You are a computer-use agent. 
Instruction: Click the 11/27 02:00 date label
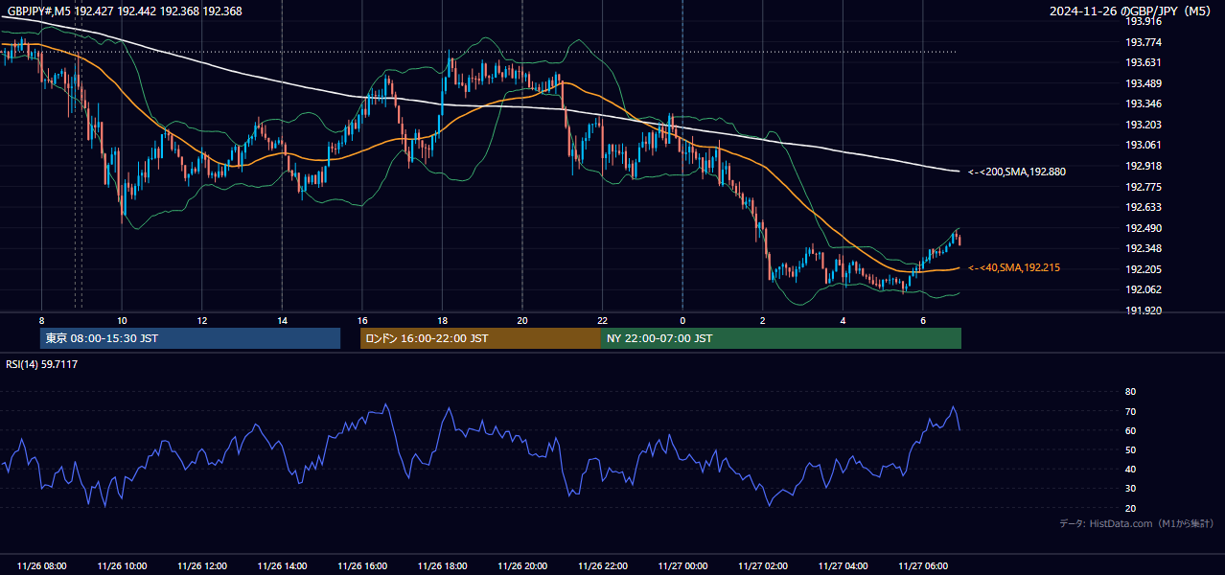click(762, 566)
